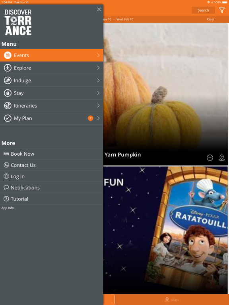Tap the bed icon beside Book Now
This screenshot has width=229, height=305.
6,154
